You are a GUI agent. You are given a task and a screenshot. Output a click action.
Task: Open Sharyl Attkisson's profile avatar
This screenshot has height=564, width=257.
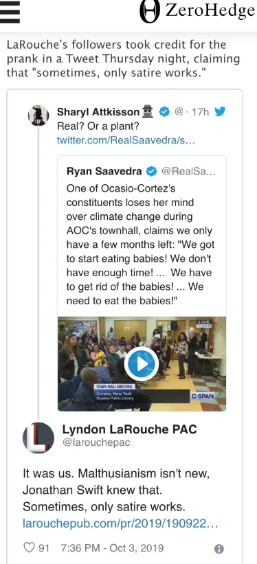click(38, 115)
